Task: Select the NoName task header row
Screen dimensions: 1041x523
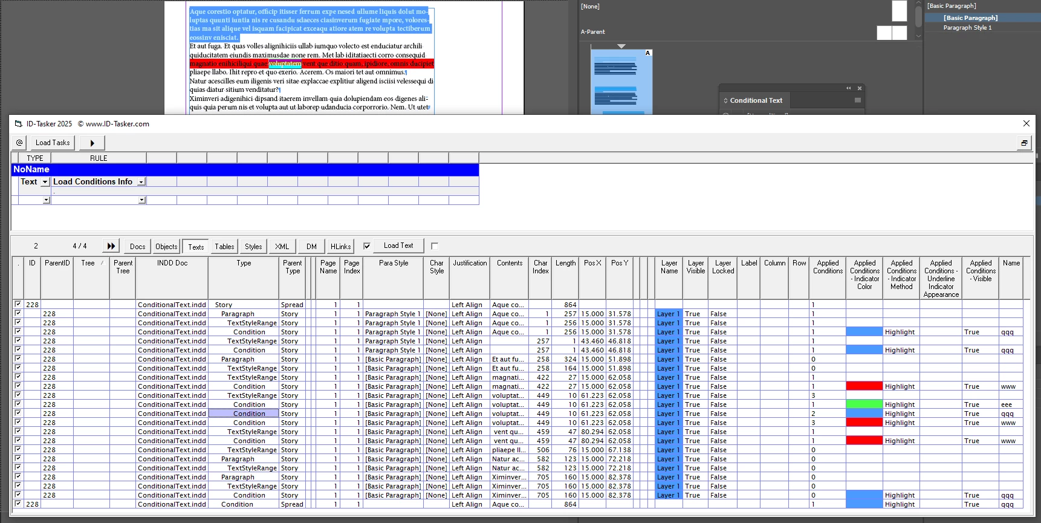Action: (x=245, y=169)
